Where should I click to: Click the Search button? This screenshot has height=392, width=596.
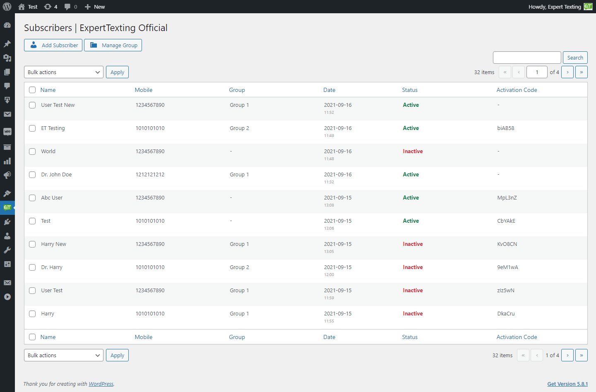575,58
